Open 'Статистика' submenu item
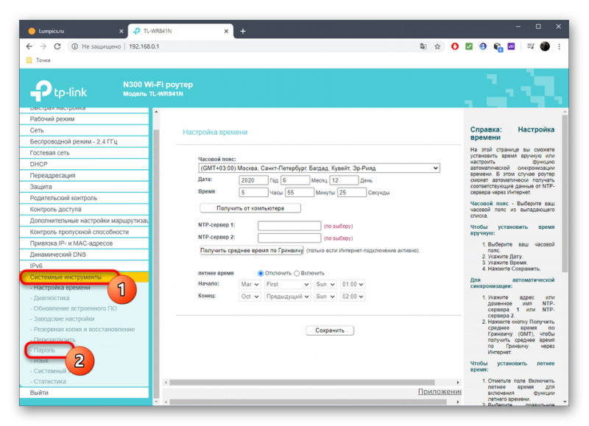Screen dimensions: 589x426 (49, 381)
